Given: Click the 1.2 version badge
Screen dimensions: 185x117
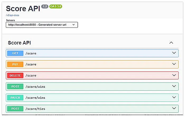Looking at the screenshot, I should (x=45, y=6).
